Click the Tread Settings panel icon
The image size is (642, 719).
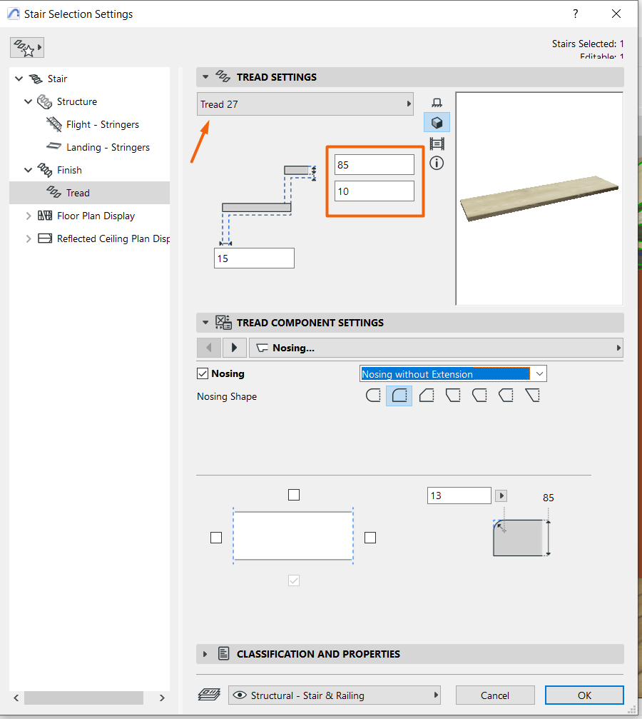tap(223, 76)
